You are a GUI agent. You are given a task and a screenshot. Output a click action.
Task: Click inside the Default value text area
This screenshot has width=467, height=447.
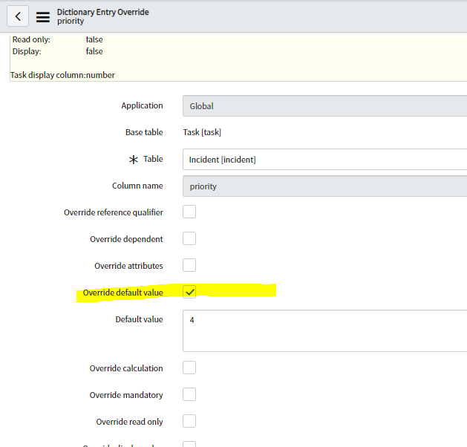click(324, 331)
